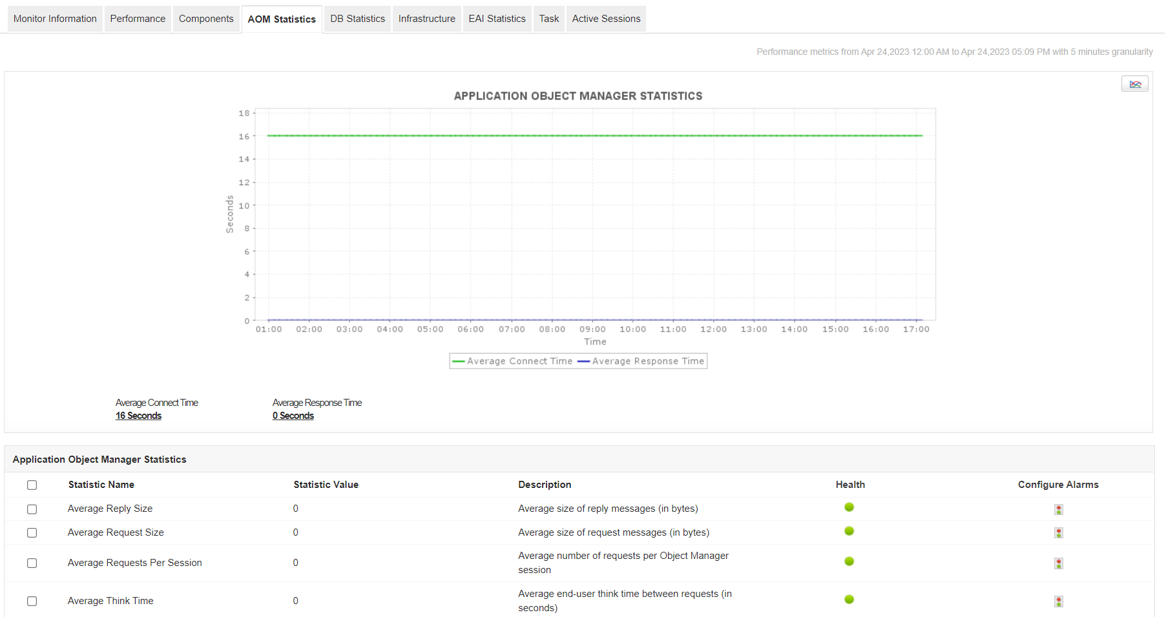1166x617 pixels.
Task: Go to the Monitor Information tab
Action: [55, 19]
